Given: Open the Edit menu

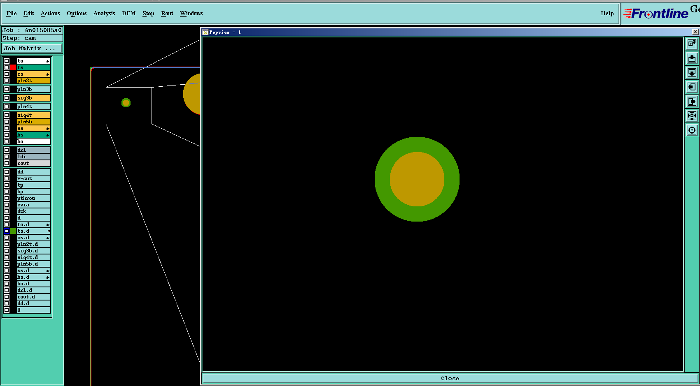Looking at the screenshot, I should pyautogui.click(x=29, y=13).
